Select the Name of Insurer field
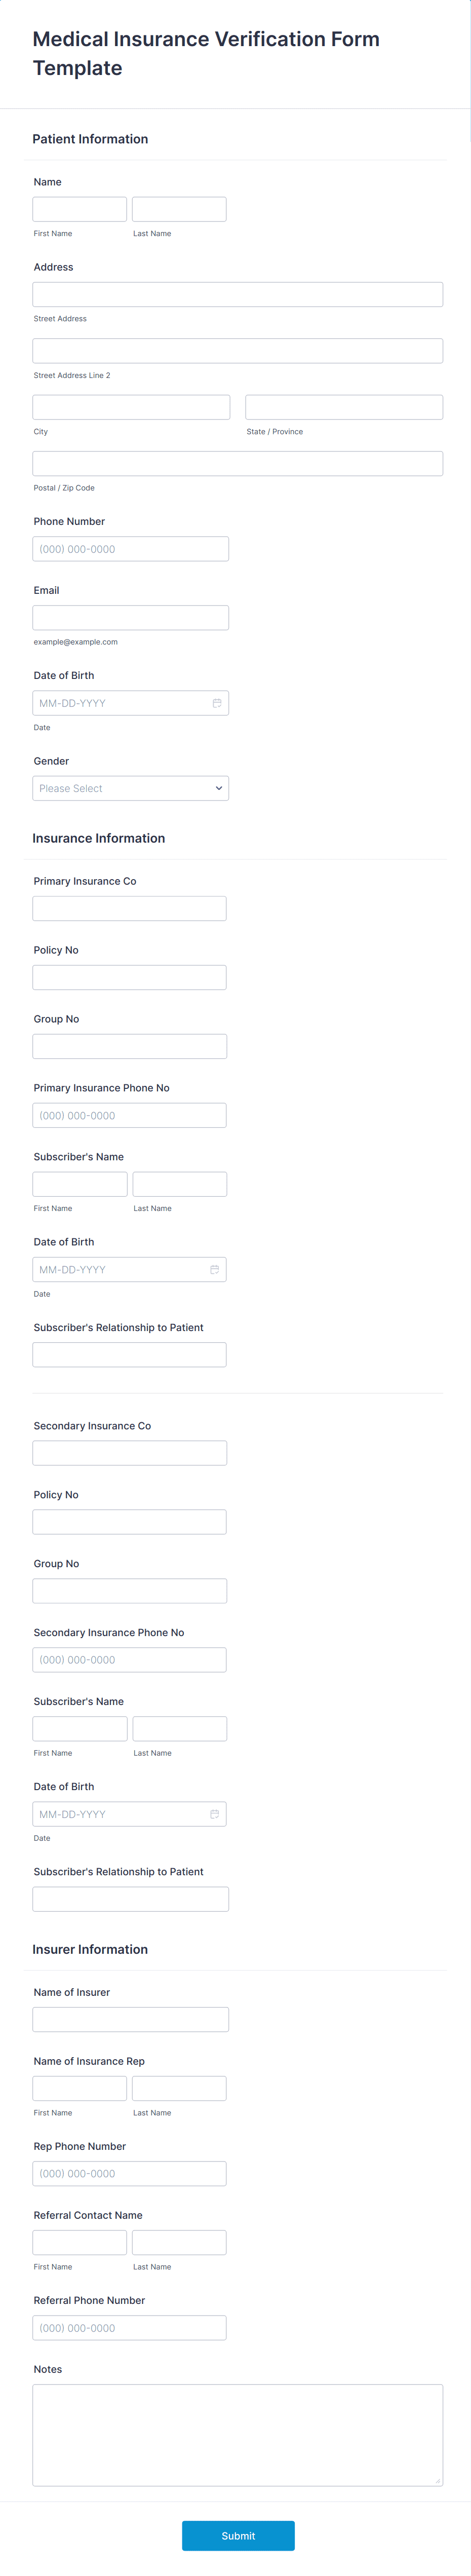The height and width of the screenshot is (2576, 471). [x=130, y=2018]
